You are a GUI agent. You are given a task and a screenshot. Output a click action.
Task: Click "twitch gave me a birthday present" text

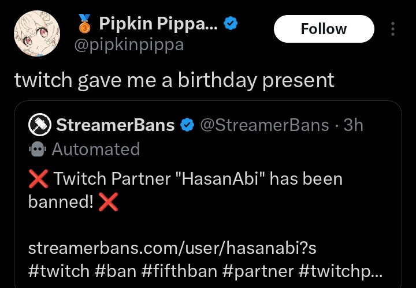(174, 80)
